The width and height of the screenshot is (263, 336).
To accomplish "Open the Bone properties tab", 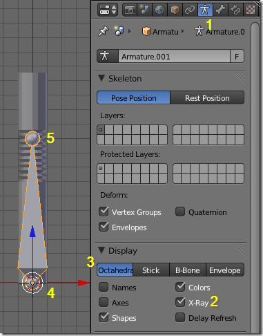I will coord(220,10).
